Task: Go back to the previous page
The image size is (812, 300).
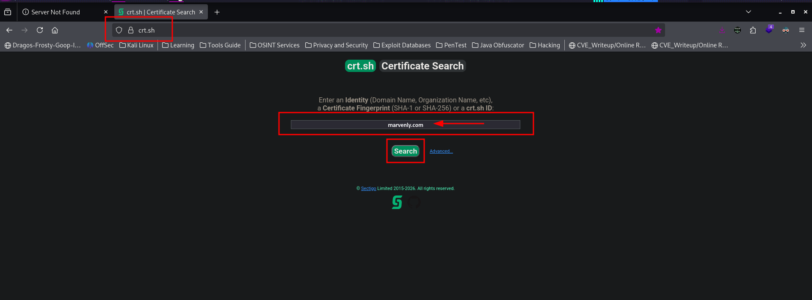Action: (9, 30)
